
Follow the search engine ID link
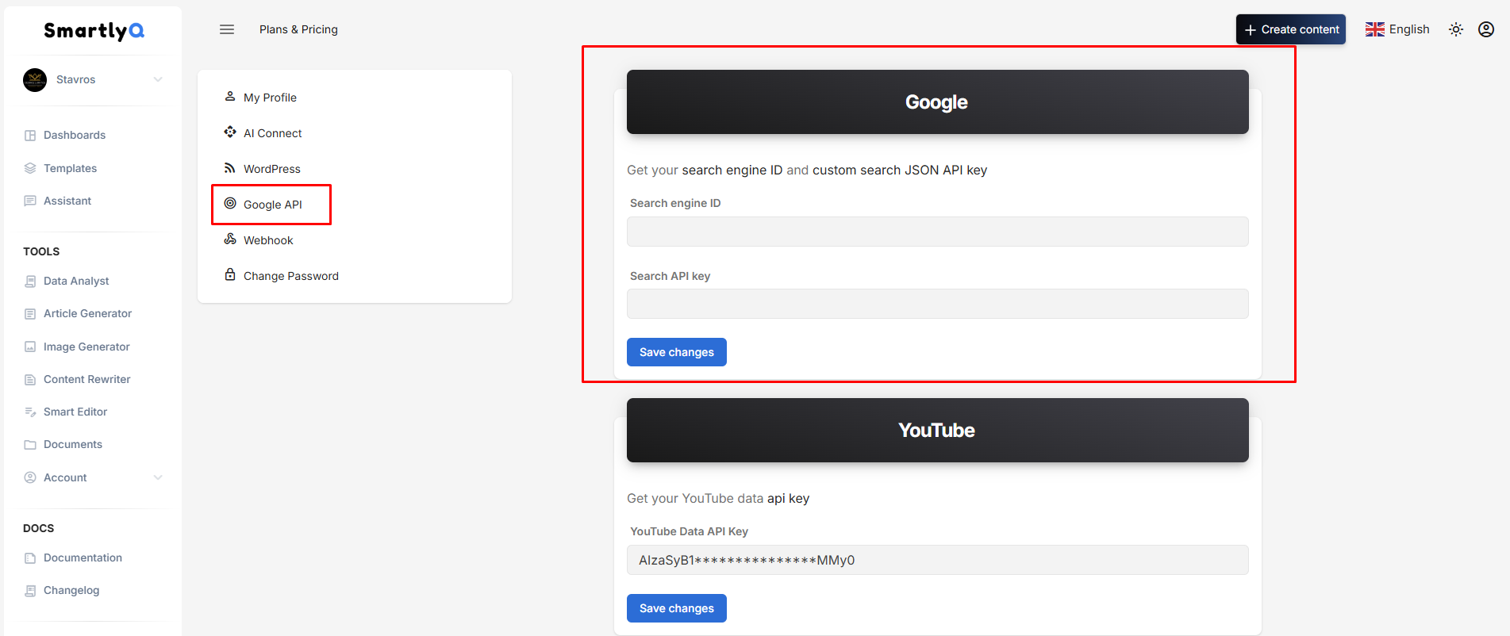pos(732,170)
